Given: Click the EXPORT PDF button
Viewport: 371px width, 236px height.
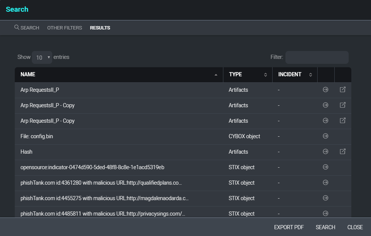Looking at the screenshot, I should coord(289,227).
